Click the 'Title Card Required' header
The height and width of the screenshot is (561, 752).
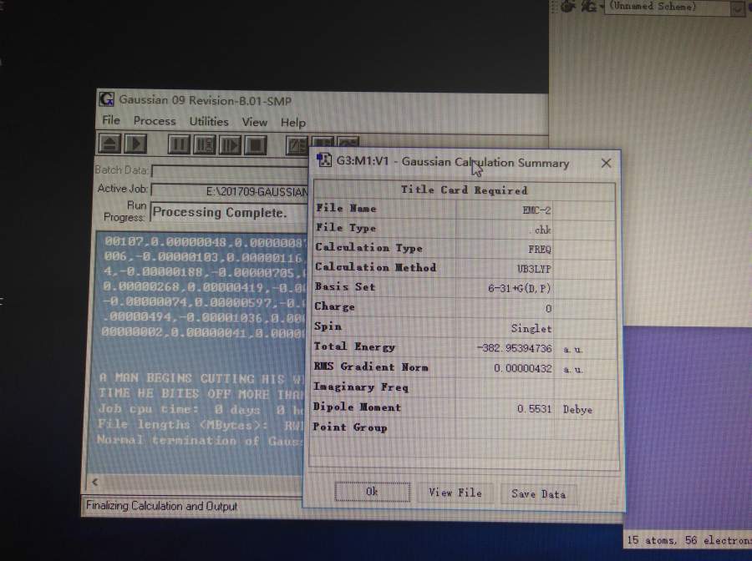point(465,190)
